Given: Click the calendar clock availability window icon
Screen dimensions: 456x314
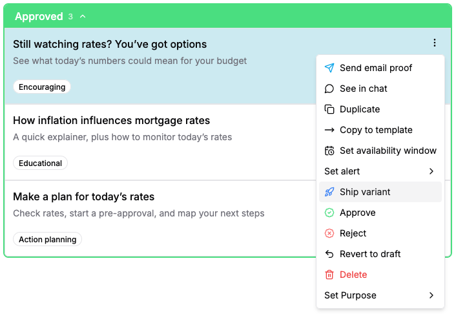Looking at the screenshot, I should click(329, 151).
